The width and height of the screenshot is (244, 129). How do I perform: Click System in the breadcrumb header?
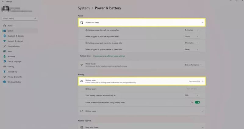(84, 8)
